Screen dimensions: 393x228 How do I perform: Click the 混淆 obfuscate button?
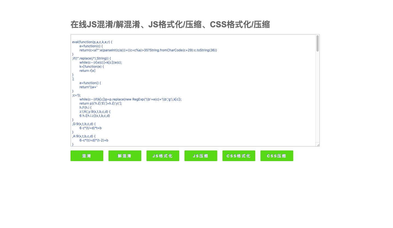(87, 156)
